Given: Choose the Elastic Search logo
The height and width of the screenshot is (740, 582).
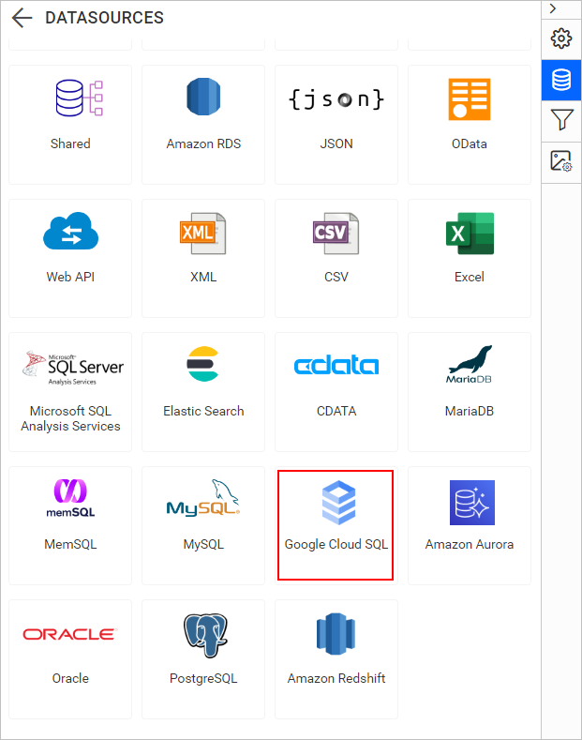Looking at the screenshot, I should point(202,363).
